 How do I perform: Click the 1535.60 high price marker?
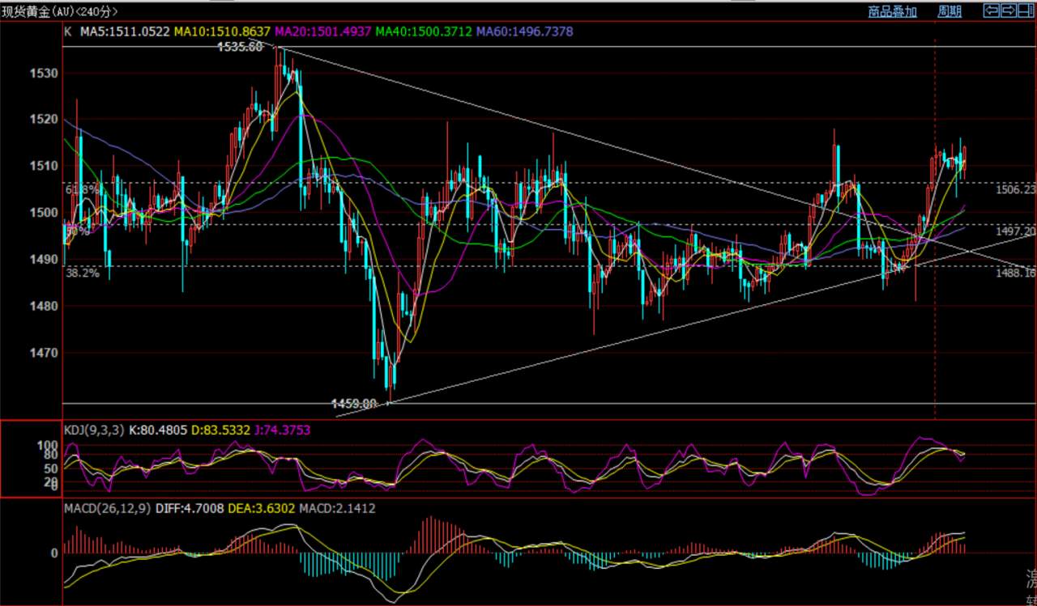[240, 47]
